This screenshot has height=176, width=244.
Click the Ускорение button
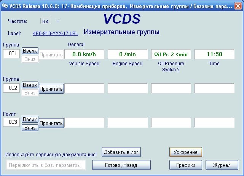coord(186,152)
